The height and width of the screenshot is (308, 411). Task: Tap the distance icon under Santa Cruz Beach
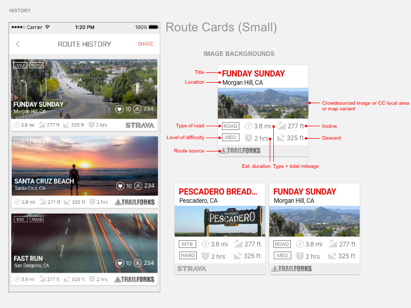17,202
